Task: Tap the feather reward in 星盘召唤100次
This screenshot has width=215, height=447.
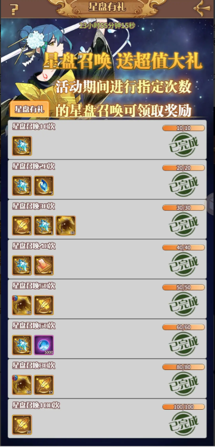Action: [x=22, y=425]
